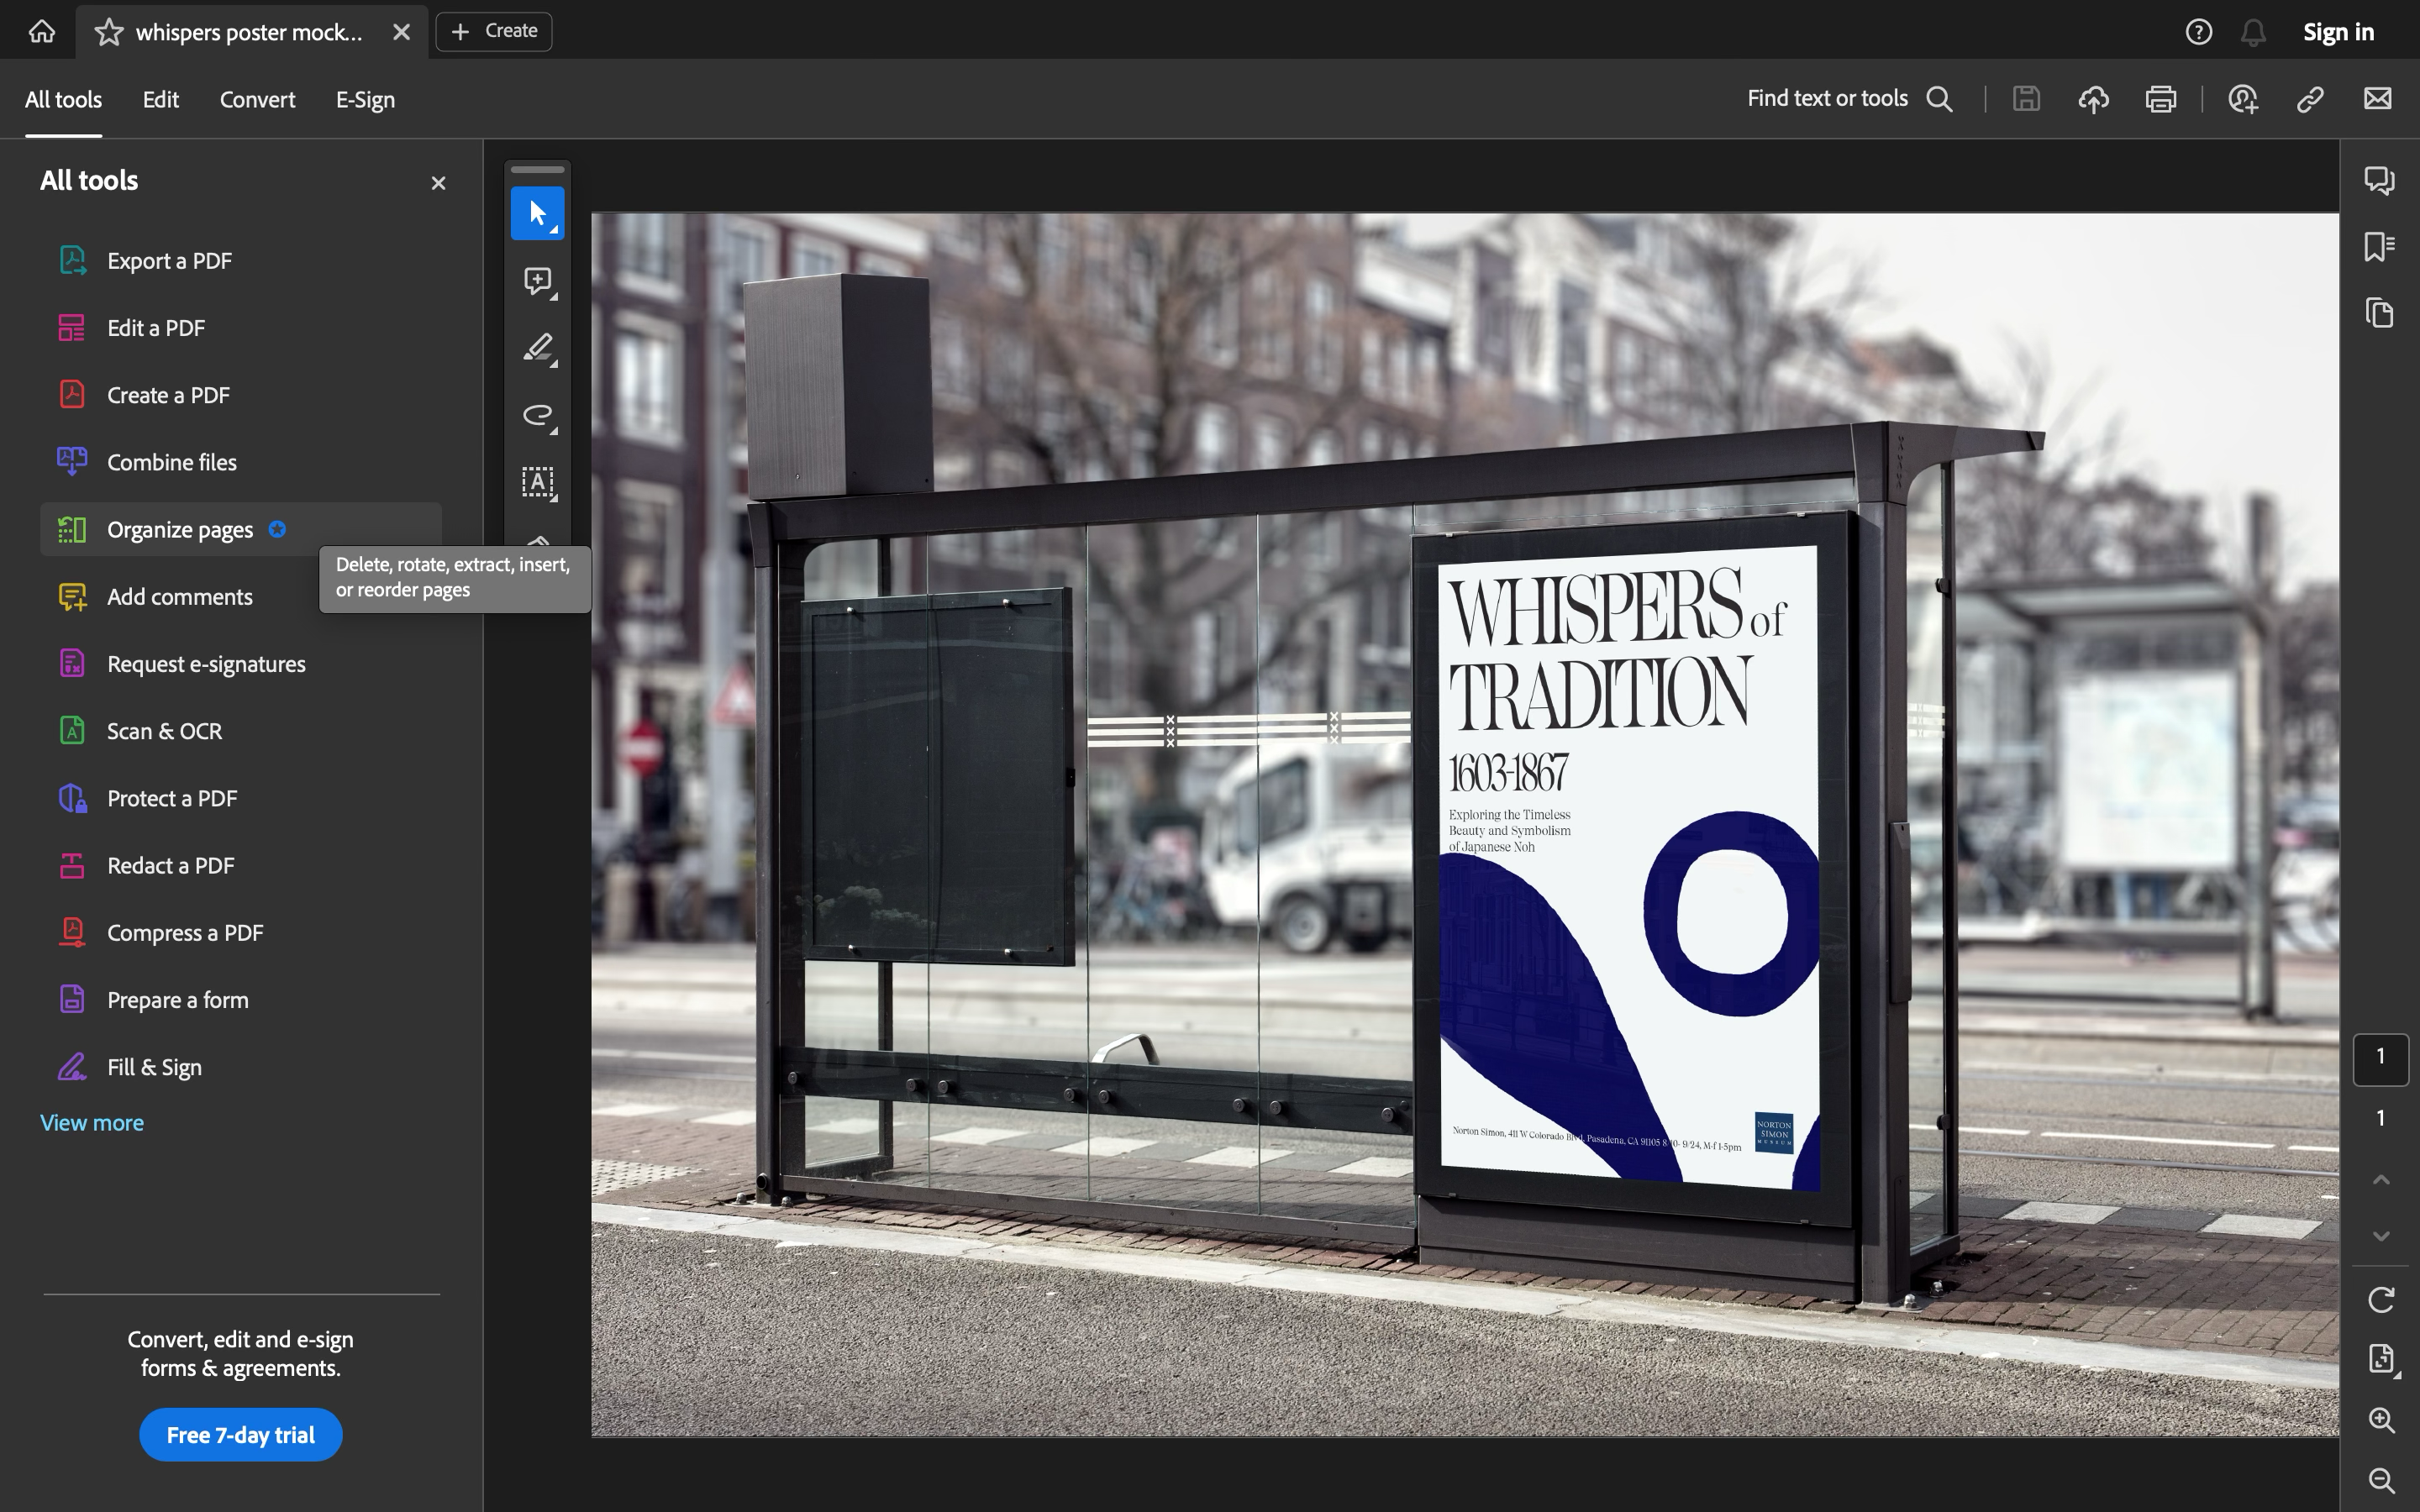
Task: Open the page display options dropdown
Action: (2382, 1359)
